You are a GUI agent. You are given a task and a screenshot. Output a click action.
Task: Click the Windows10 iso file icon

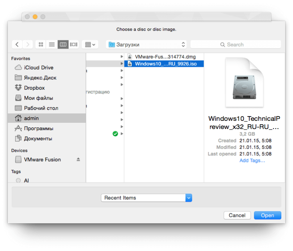[130, 64]
